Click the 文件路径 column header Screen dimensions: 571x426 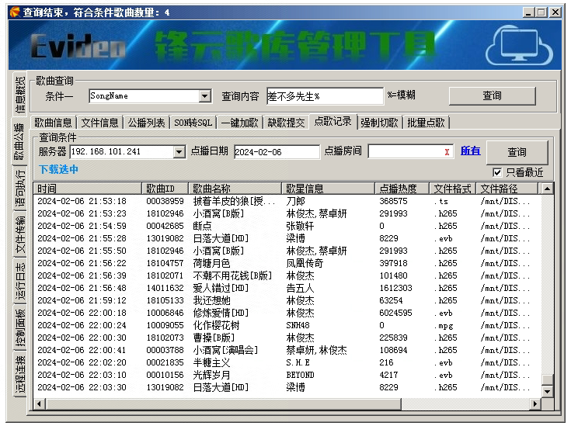[x=507, y=189]
